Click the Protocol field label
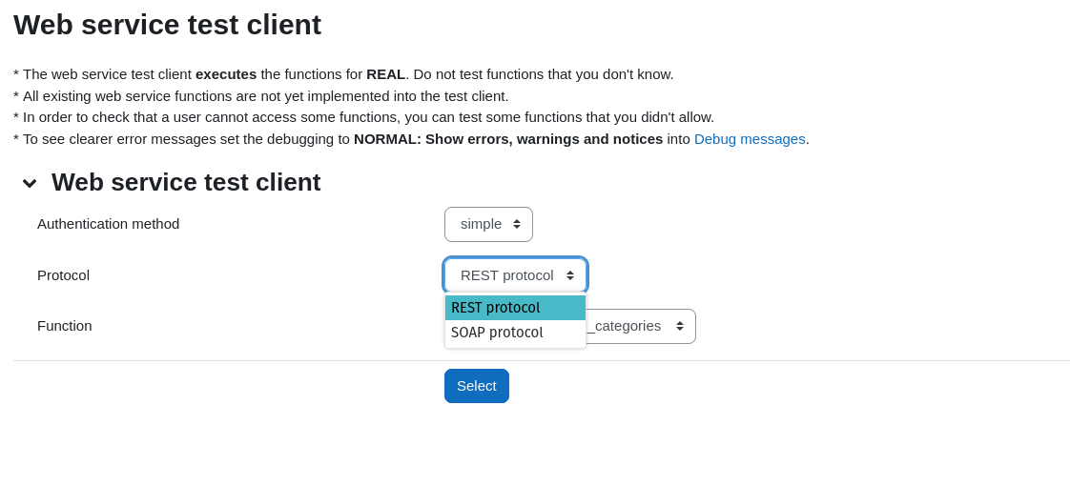This screenshot has height=486, width=1070. click(x=64, y=275)
